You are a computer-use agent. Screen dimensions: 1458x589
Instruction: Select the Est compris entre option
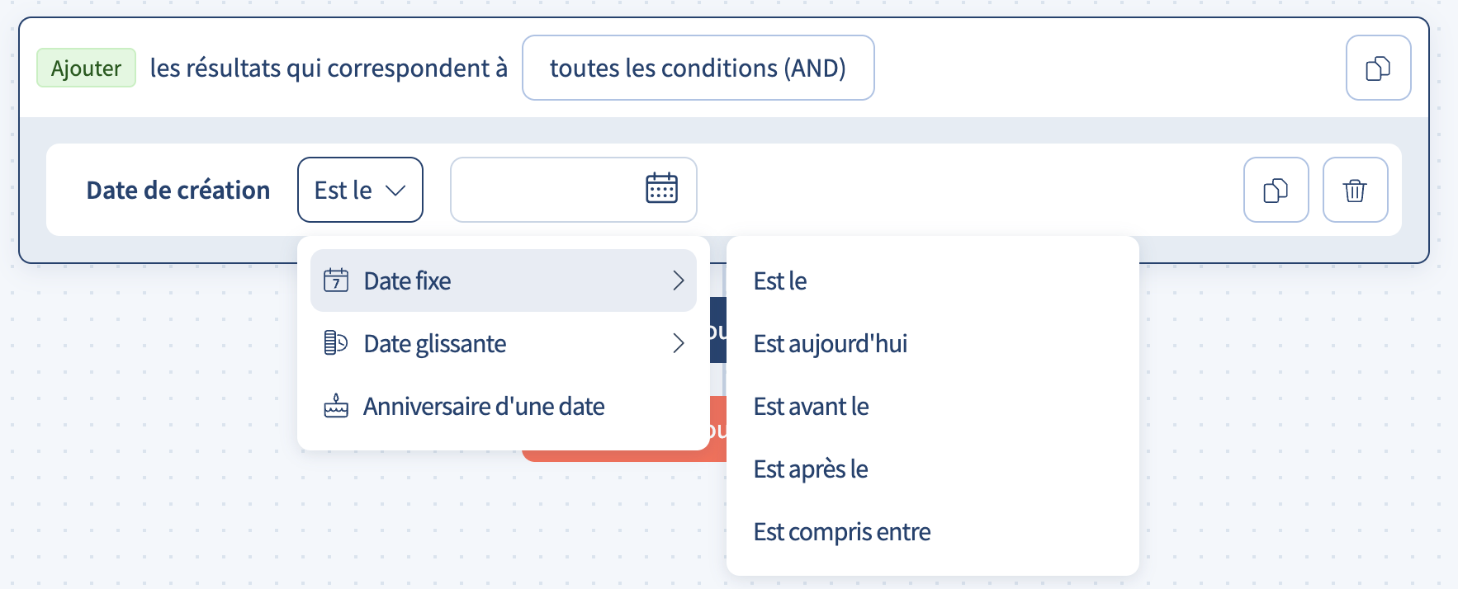(841, 531)
